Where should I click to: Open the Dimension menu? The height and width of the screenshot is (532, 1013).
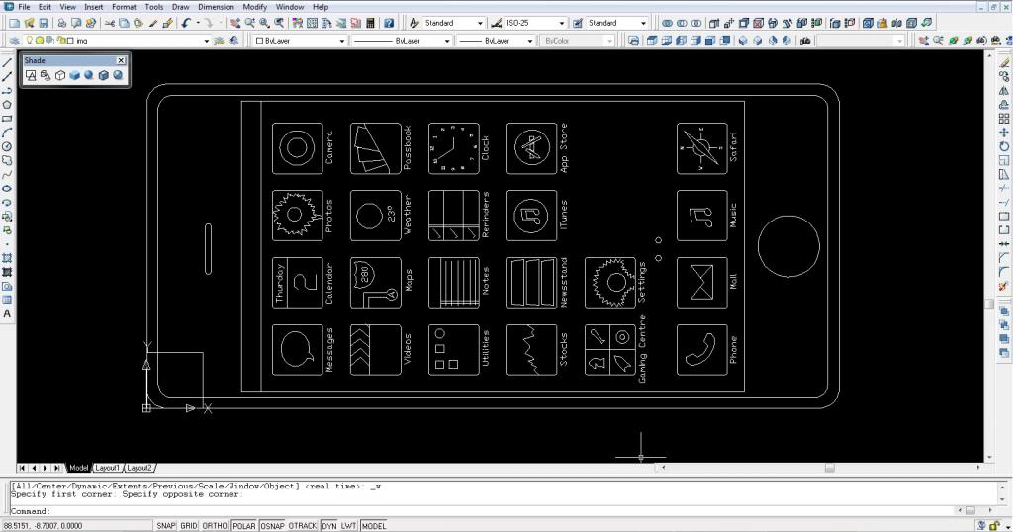pos(216,7)
